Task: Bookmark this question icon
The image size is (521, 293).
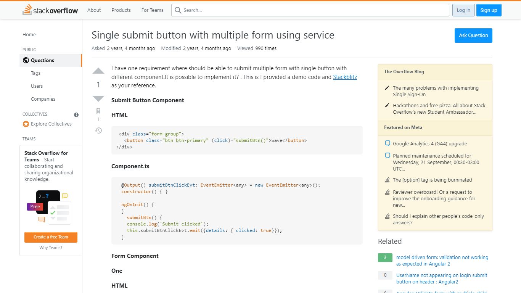Action: coord(98,111)
